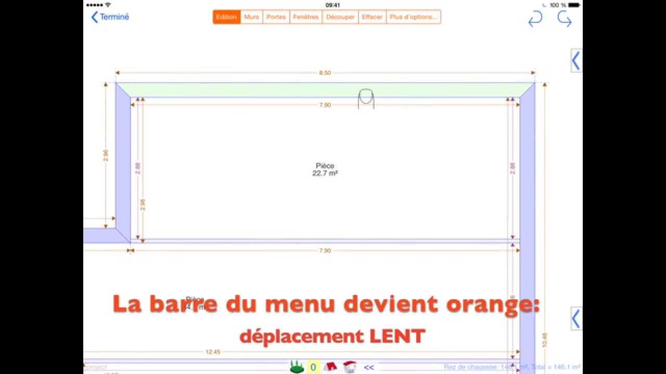Click the lower 7.90 dimension label
666x374 pixels.
pos(325,250)
